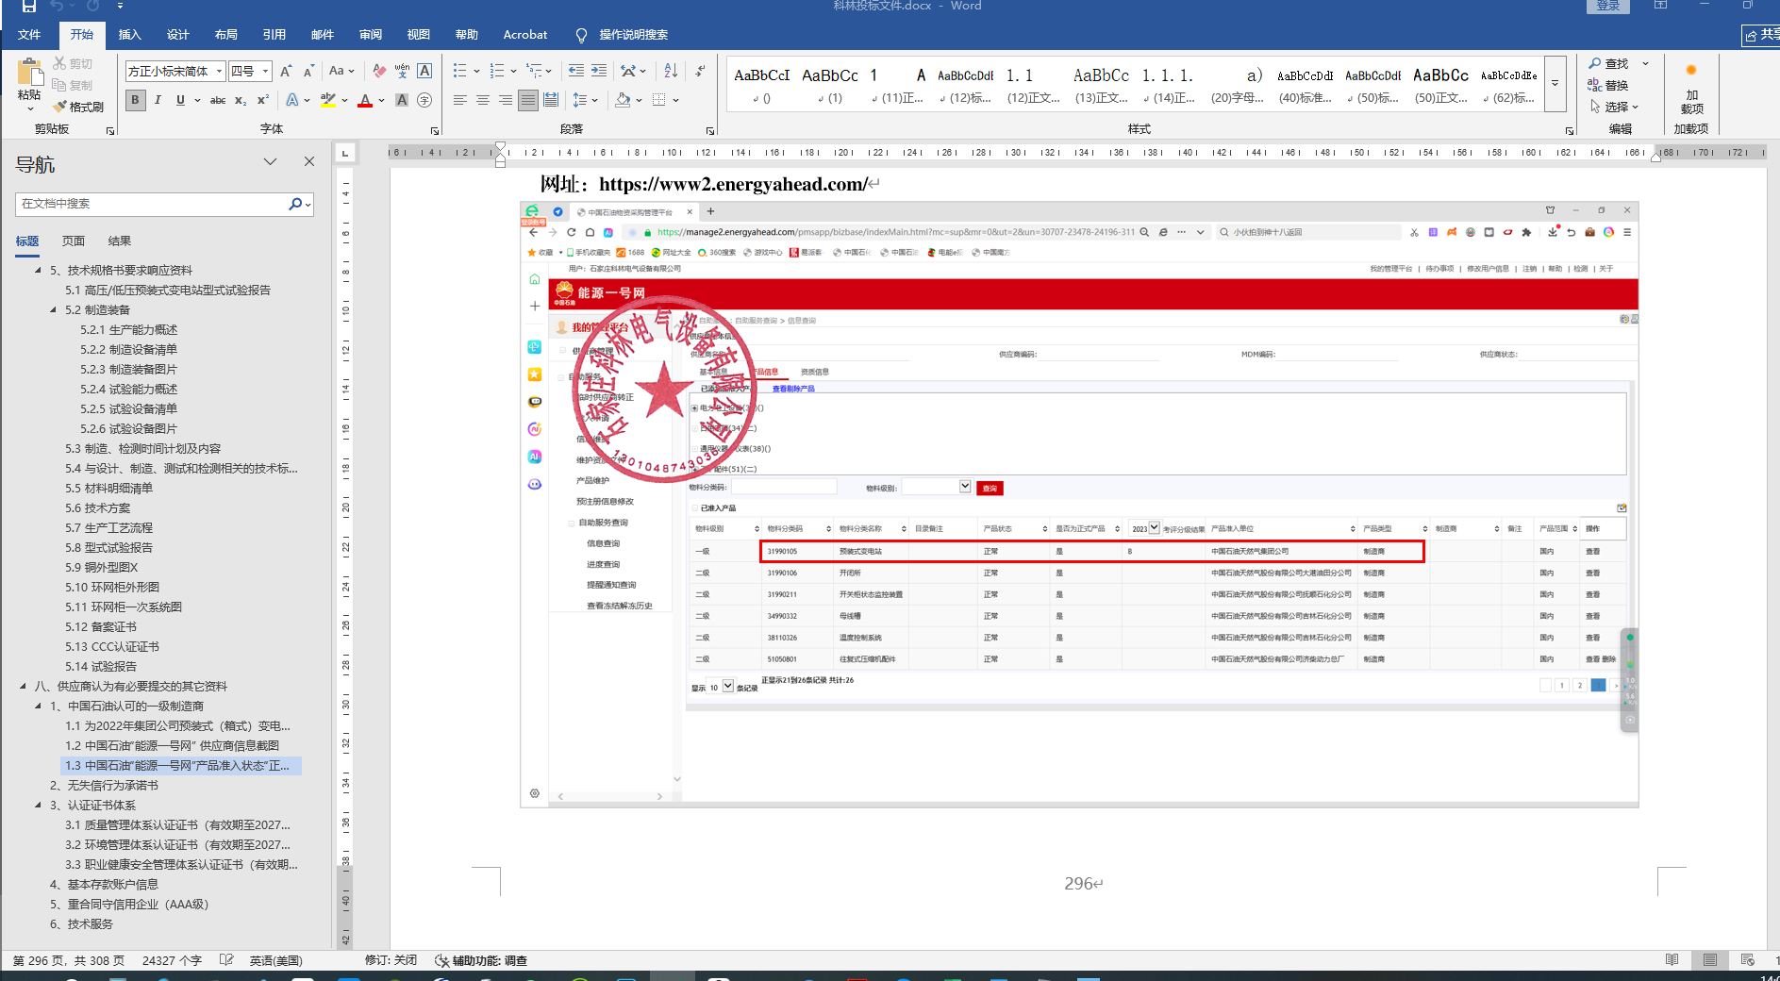
Task: Collapse the 5.2 制造装备 heading
Action: (x=53, y=309)
